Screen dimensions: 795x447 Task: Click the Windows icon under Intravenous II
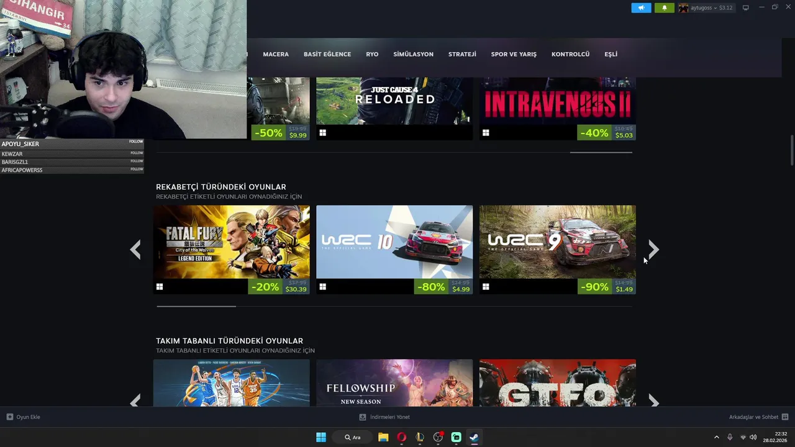click(x=486, y=133)
